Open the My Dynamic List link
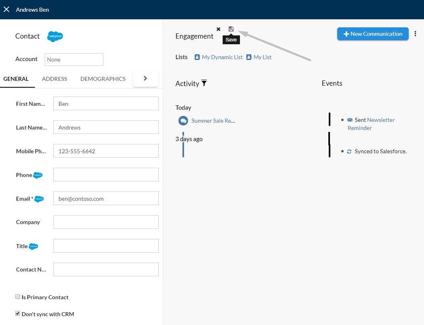This screenshot has width=424, height=325. 222,57
